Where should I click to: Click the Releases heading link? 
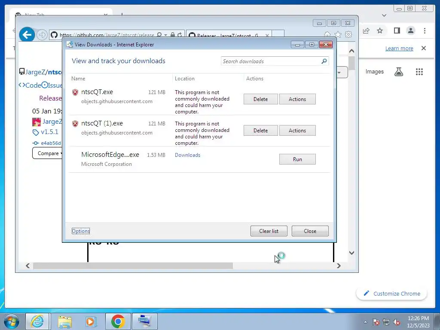click(50, 98)
